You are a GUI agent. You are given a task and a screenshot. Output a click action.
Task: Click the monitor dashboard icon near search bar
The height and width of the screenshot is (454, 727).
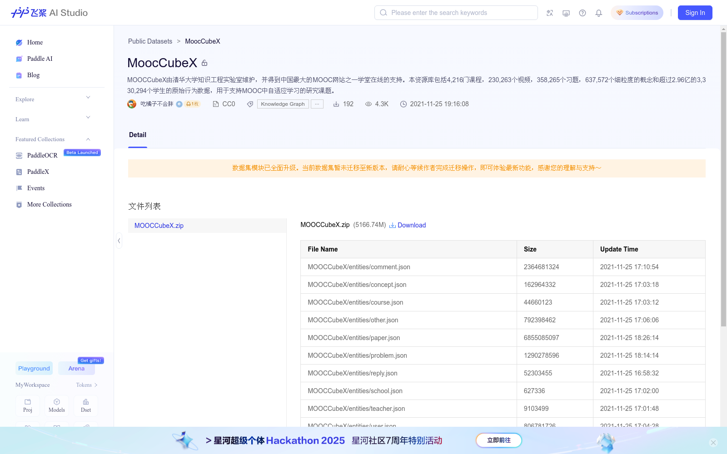[566, 13]
